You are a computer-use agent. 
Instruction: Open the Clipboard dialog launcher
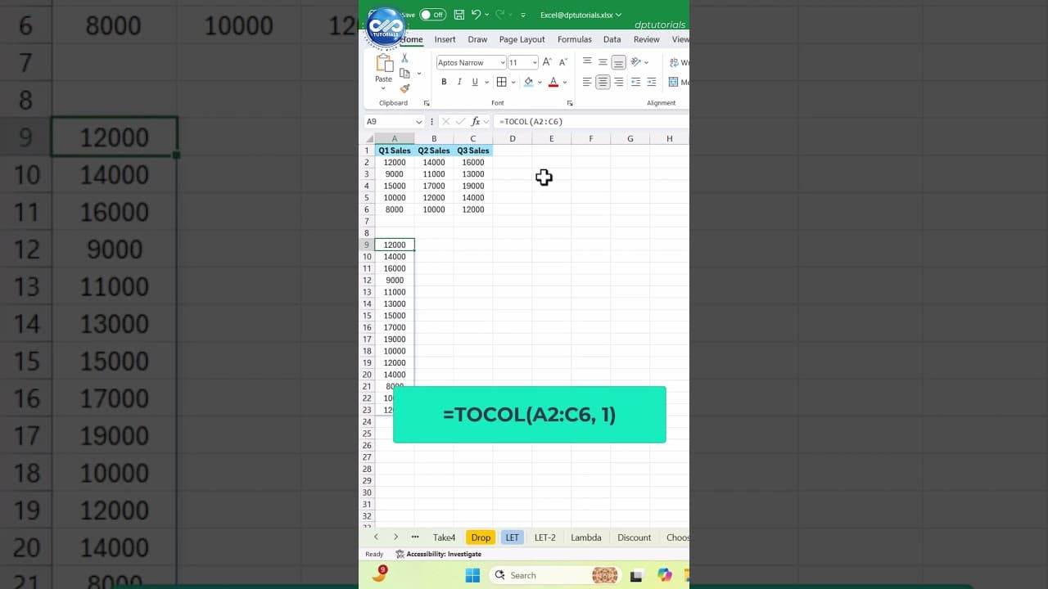(x=427, y=103)
